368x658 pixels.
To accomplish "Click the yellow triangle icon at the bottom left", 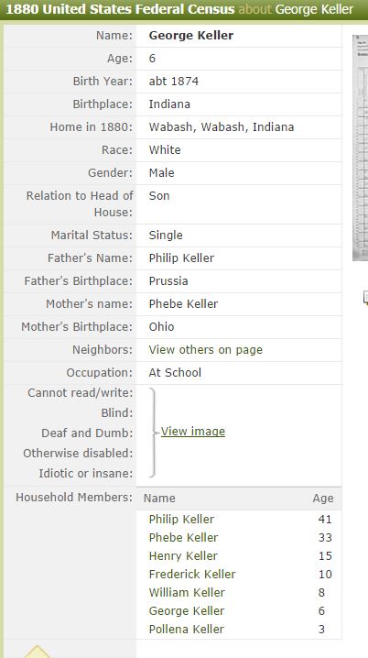I will pyautogui.click(x=38, y=652).
